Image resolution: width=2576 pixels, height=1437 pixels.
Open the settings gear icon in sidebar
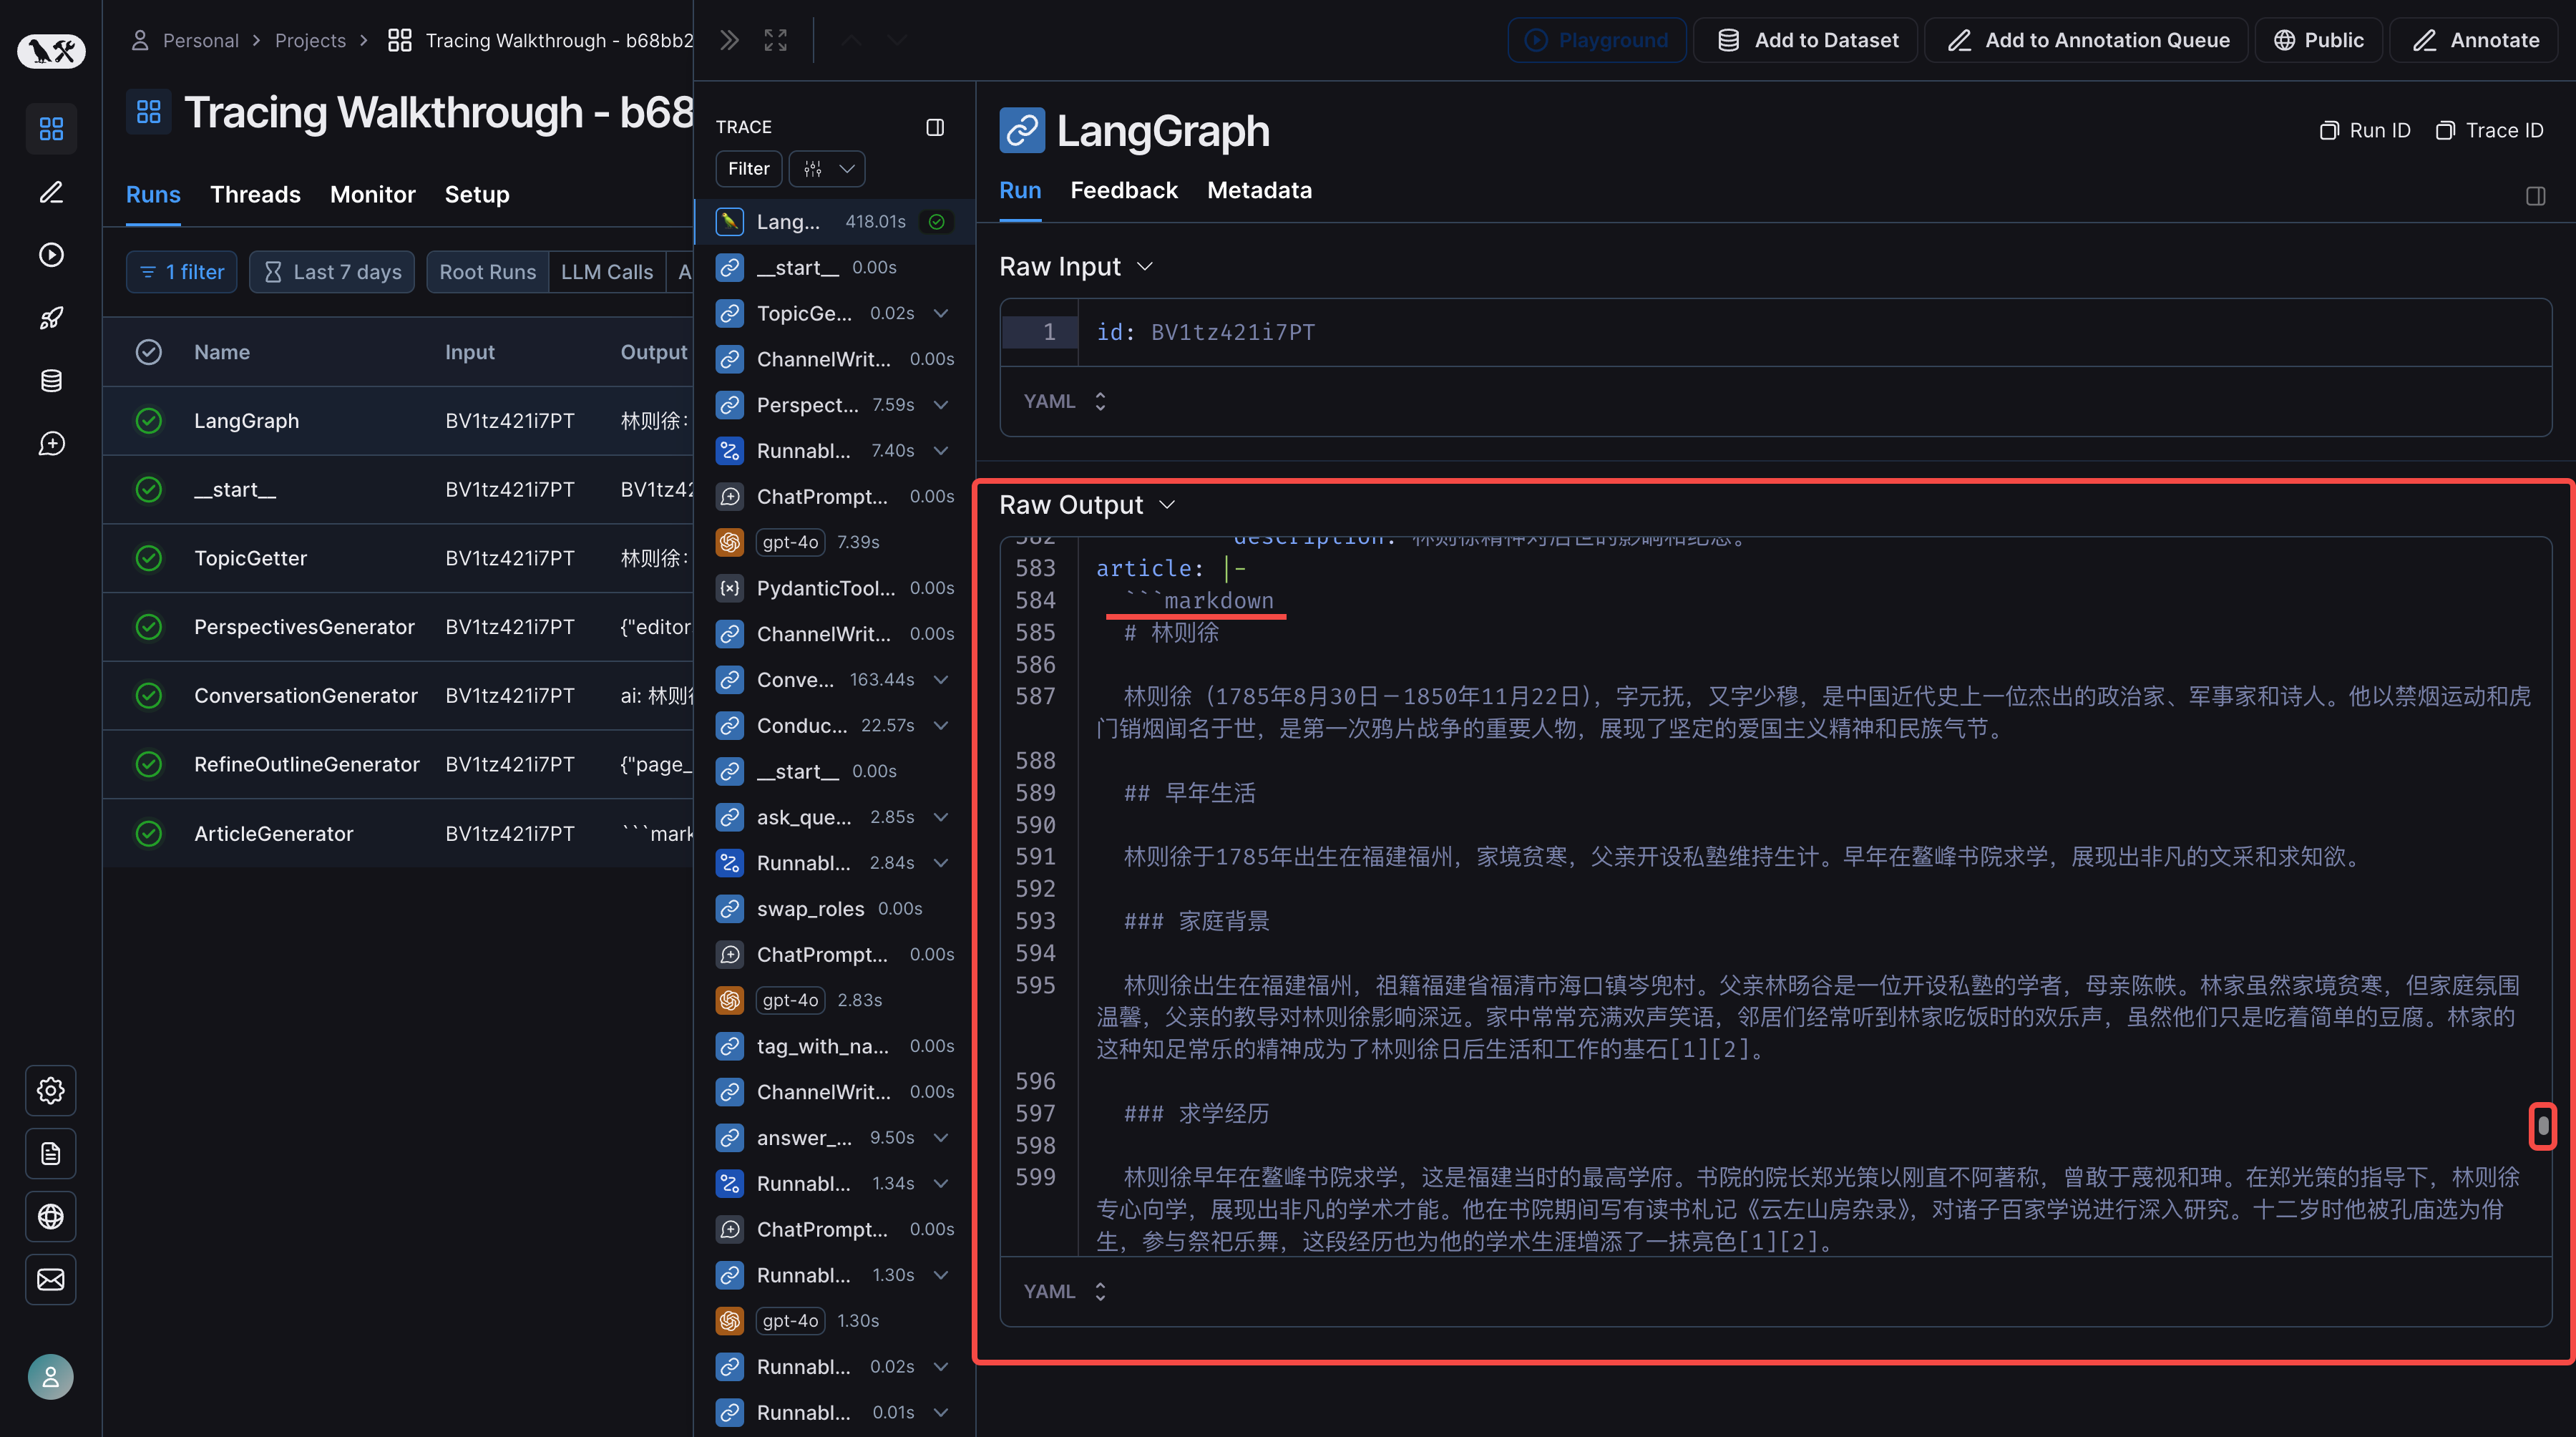(x=51, y=1090)
